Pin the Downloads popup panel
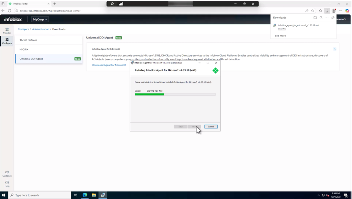The width and height of the screenshot is (352, 199). pyautogui.click(x=333, y=17)
